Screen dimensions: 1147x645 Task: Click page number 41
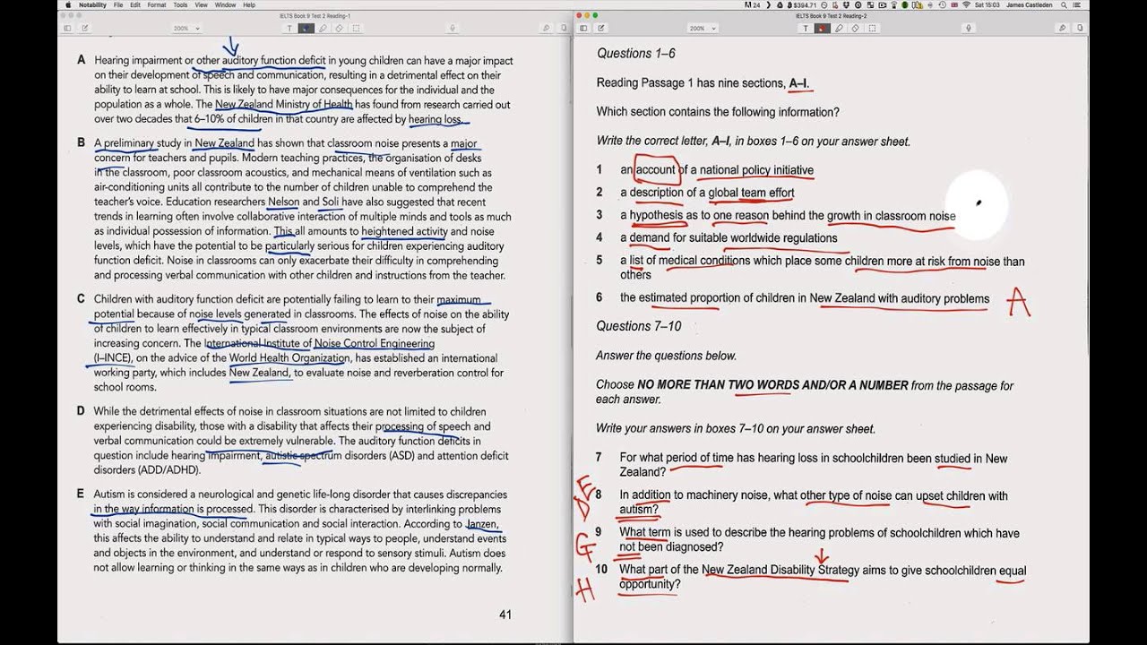(x=505, y=615)
